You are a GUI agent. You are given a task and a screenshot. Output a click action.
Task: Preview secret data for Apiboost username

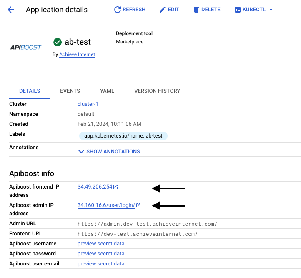coord(101,244)
